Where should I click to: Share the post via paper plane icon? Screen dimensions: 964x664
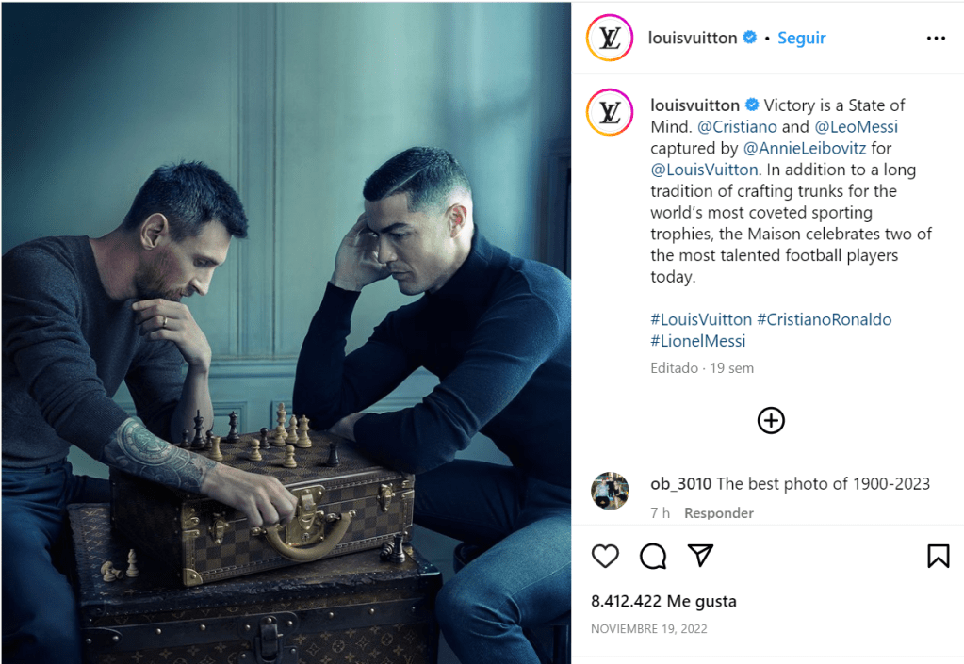(x=700, y=556)
